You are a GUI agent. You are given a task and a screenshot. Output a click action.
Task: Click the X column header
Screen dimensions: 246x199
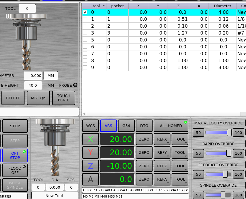(138, 6)
